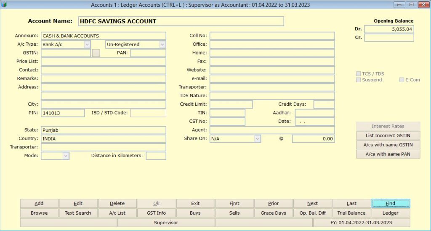This screenshot has height=231, width=431.
Task: Open the Share On dropdown
Action: [257, 139]
